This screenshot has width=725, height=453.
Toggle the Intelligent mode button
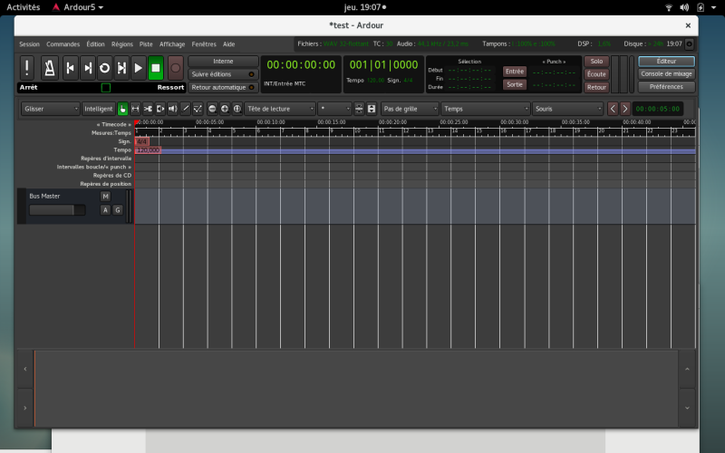(x=99, y=109)
